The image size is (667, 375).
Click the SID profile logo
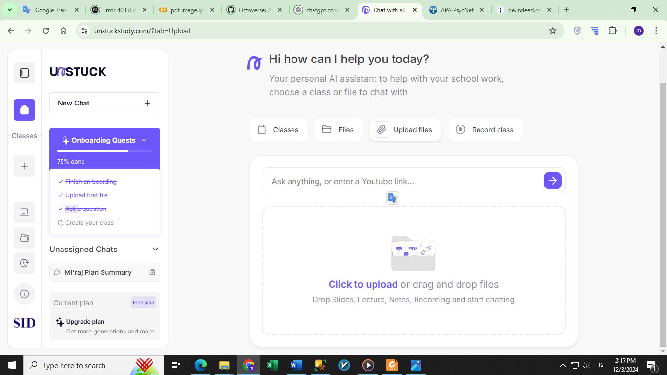[x=24, y=323]
